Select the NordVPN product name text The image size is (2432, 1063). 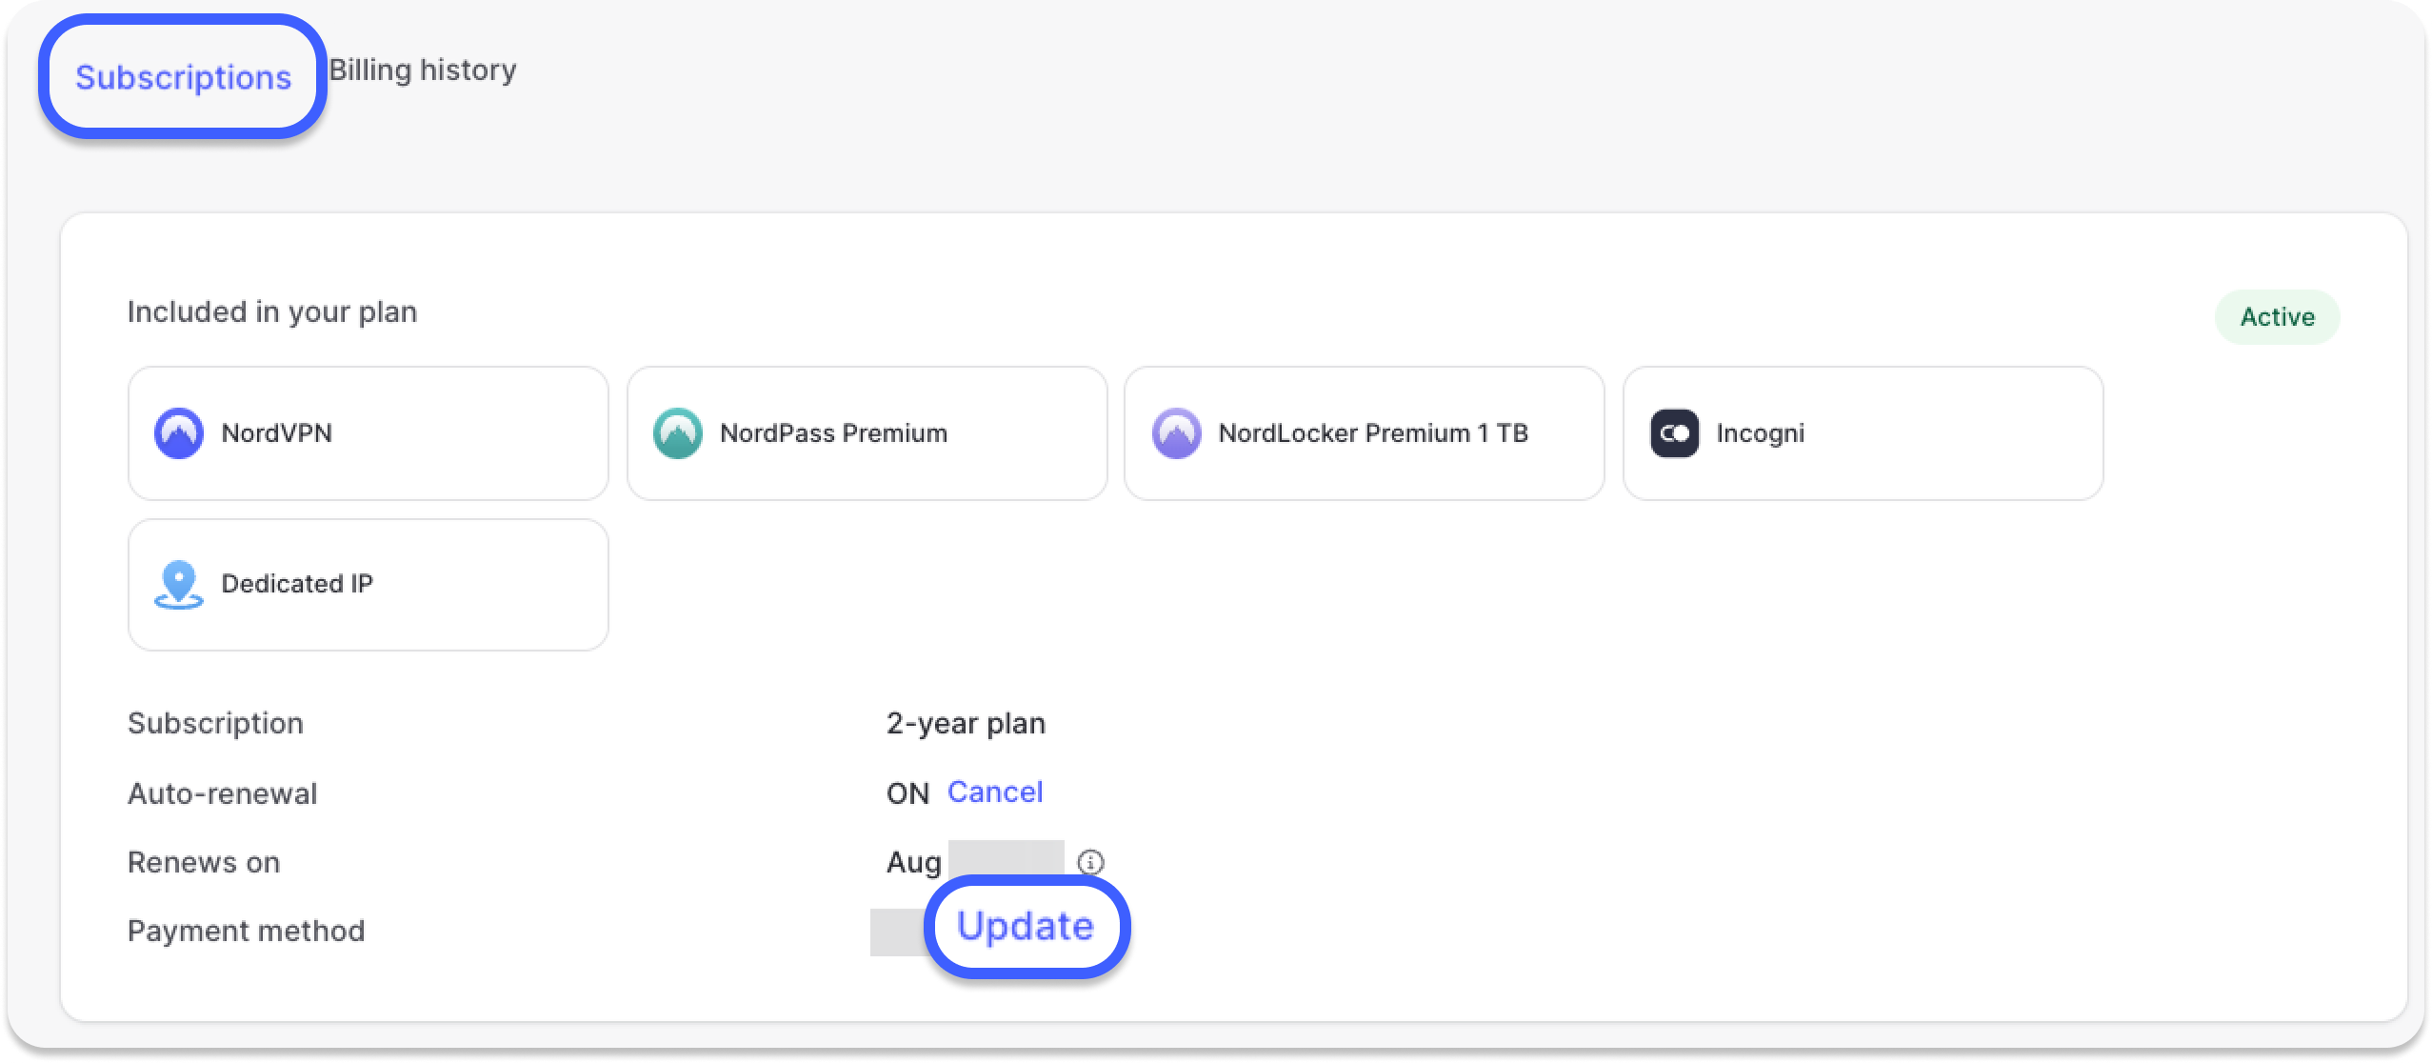277,433
